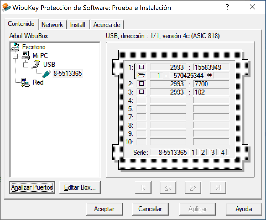Click the Mi PC computer icon
The image size is (266, 220).
point(26,56)
